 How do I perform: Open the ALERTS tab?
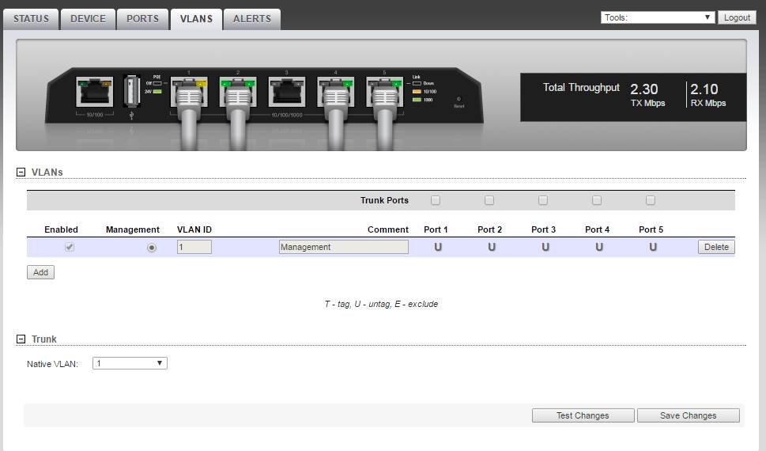point(251,19)
